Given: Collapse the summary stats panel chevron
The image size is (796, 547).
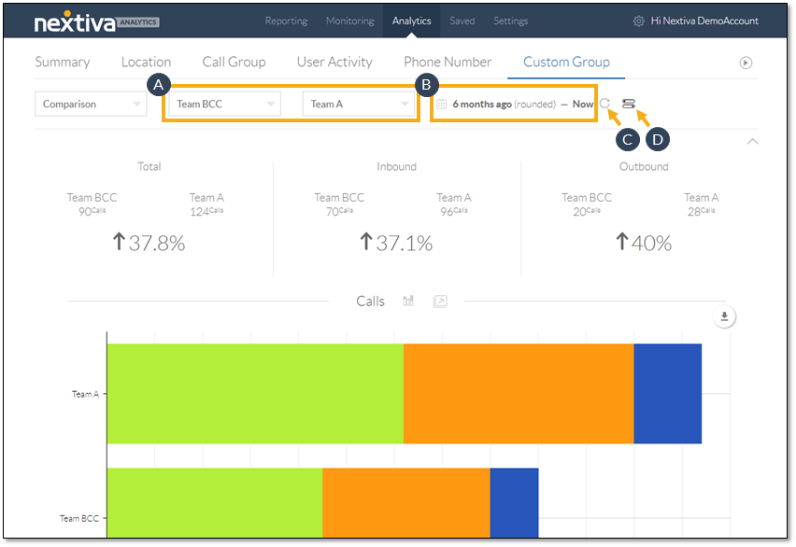Looking at the screenshot, I should (753, 141).
